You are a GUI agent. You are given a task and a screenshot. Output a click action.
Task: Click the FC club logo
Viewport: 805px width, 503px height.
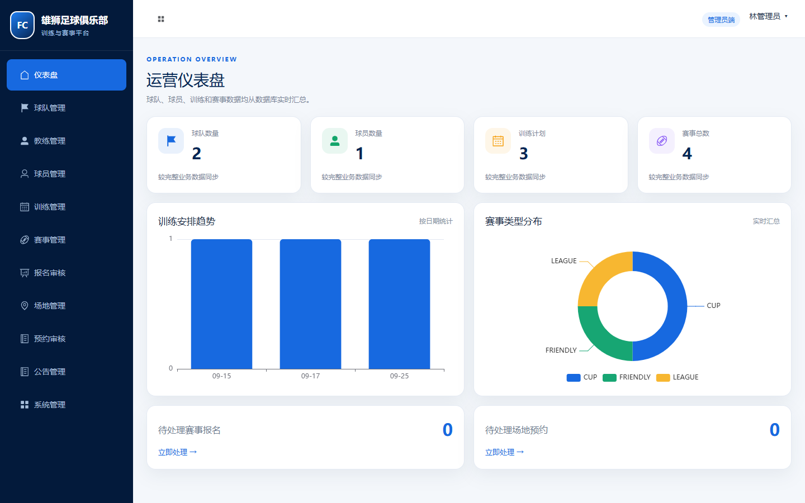point(22,25)
